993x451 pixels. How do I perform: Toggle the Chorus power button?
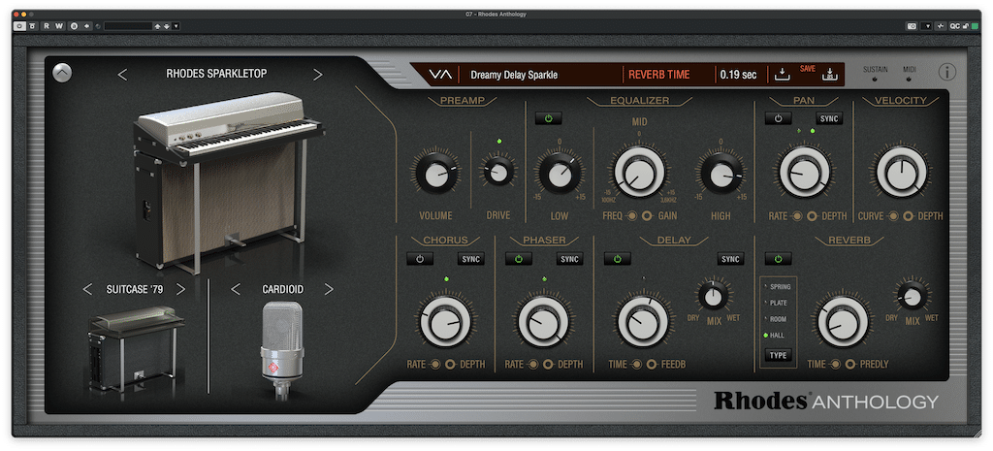click(419, 259)
